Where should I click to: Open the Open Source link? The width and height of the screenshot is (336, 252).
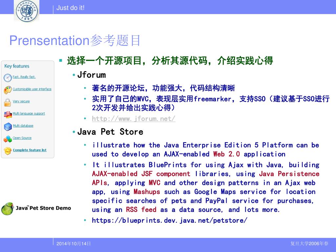(x=22, y=138)
